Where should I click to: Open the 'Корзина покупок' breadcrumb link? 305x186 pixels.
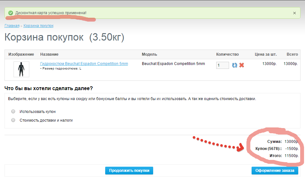click(x=38, y=26)
